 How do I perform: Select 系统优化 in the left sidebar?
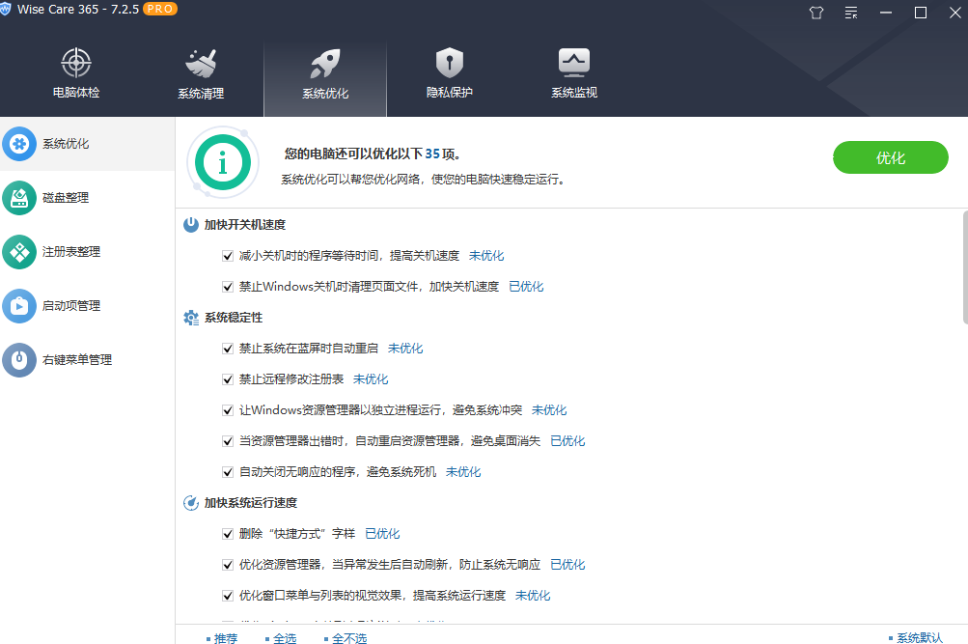[x=65, y=144]
